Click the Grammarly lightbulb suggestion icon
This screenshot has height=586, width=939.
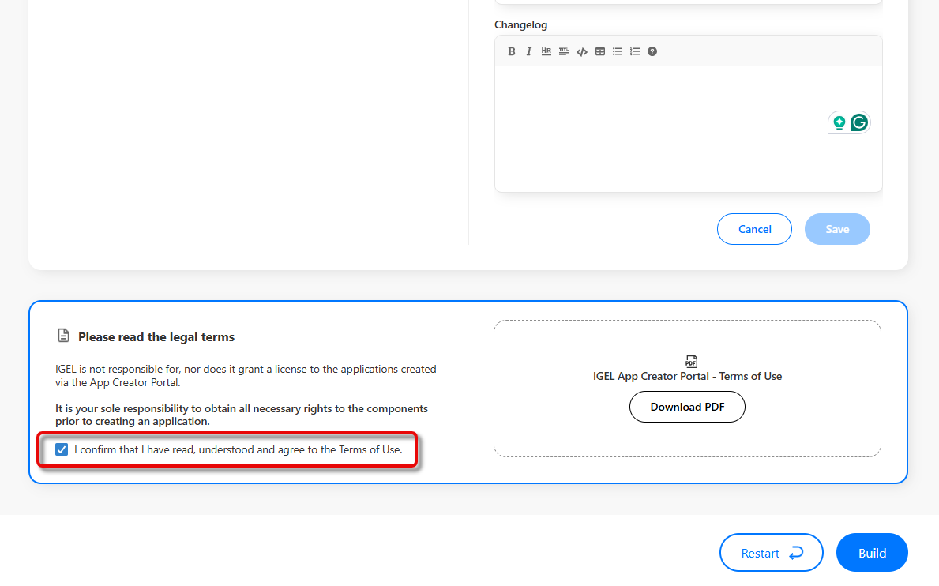[x=839, y=122]
